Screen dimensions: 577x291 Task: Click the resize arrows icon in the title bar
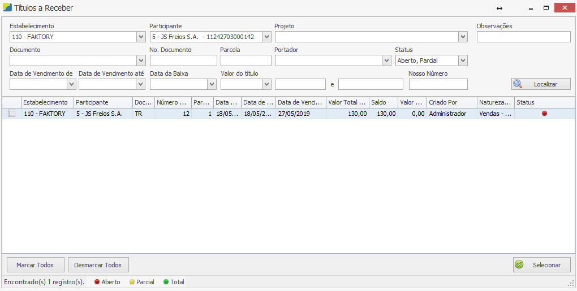pos(500,8)
